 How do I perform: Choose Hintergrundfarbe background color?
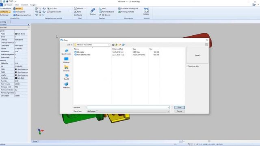(126, 12)
